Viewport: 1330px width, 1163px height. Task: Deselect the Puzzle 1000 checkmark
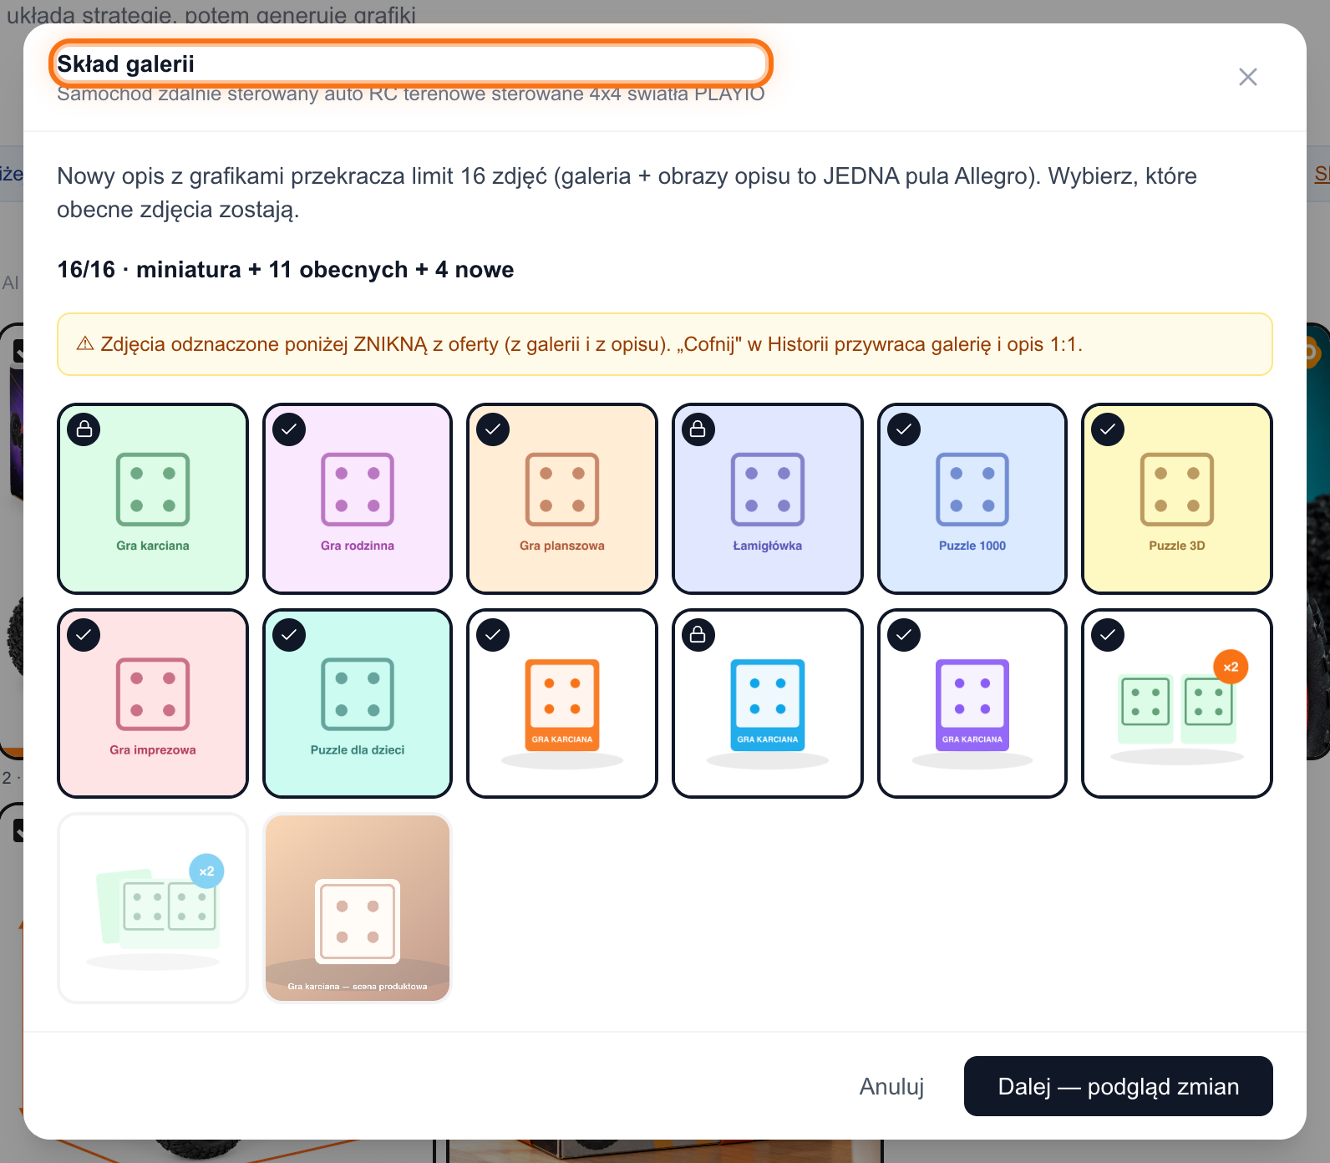point(904,429)
